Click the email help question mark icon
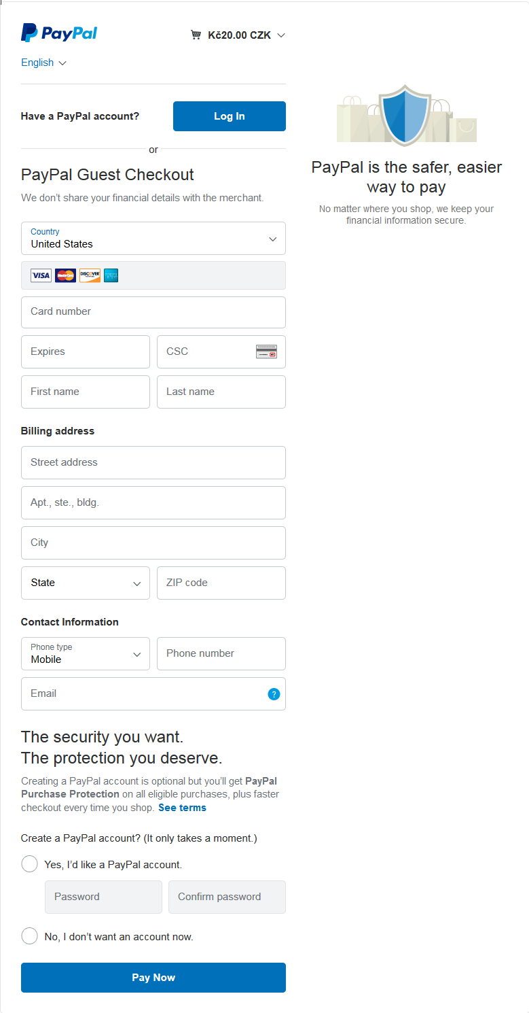Screen dimensions: 529x1013 [x=274, y=694]
